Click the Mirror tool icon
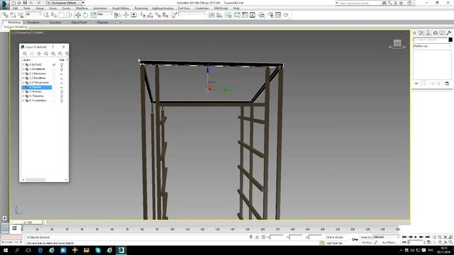The image size is (454, 255). coord(211,15)
